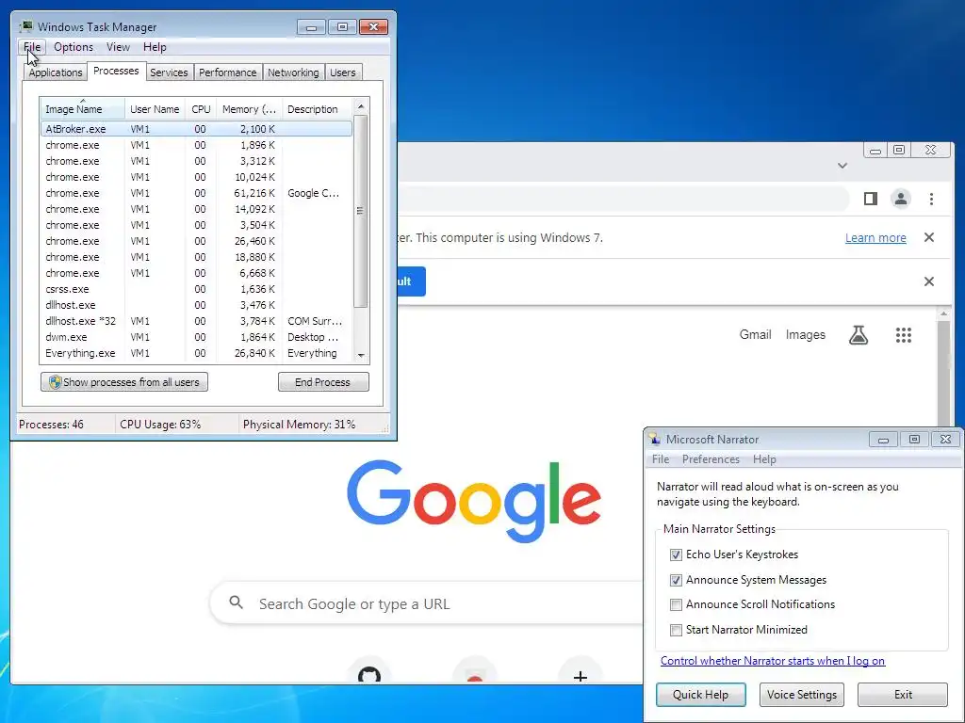This screenshot has height=723, width=965.
Task: Switch to the Applications tab
Action: 56,72
